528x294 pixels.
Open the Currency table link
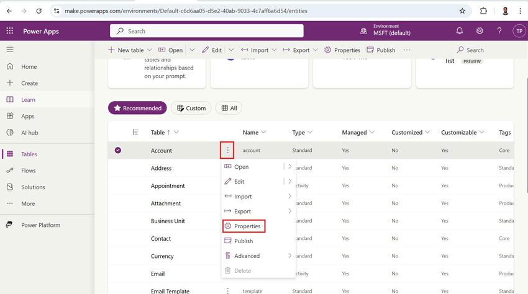coord(162,256)
